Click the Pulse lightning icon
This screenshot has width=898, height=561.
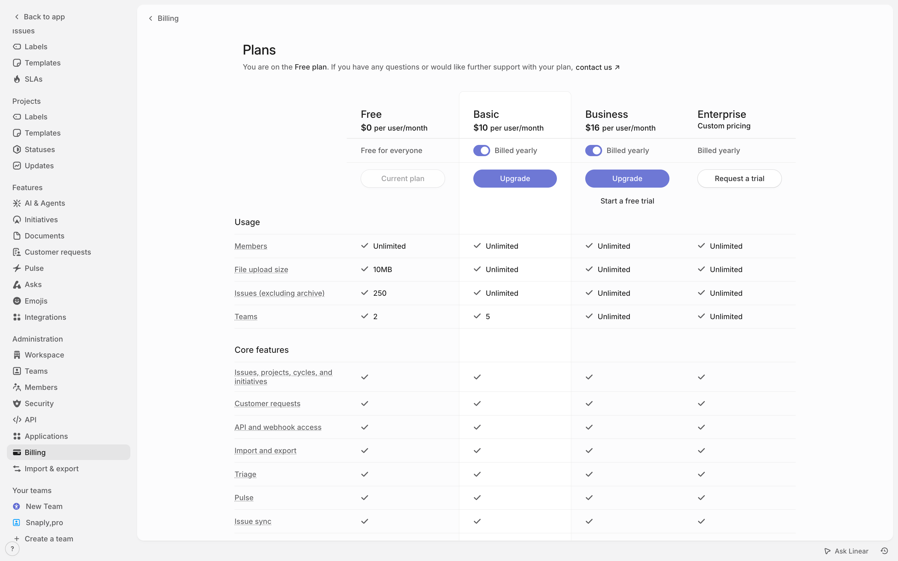point(17,268)
